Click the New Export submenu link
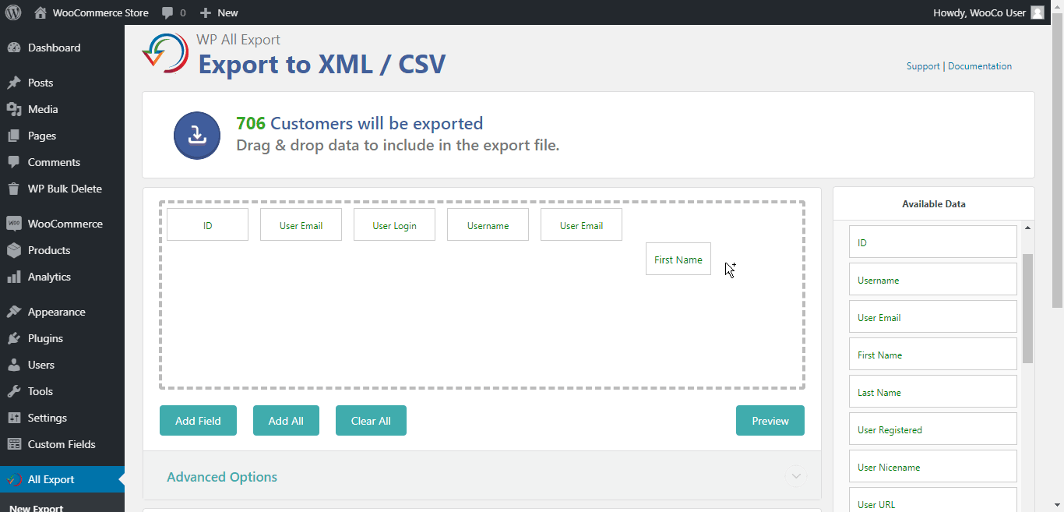1064x512 pixels. click(x=36, y=508)
